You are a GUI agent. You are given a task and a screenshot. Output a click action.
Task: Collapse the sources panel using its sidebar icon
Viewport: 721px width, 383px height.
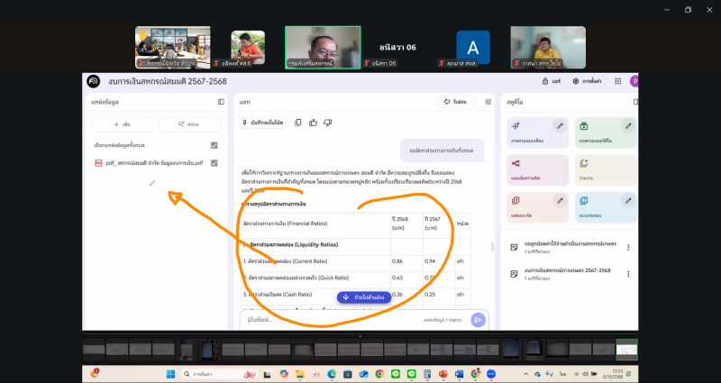pos(221,102)
